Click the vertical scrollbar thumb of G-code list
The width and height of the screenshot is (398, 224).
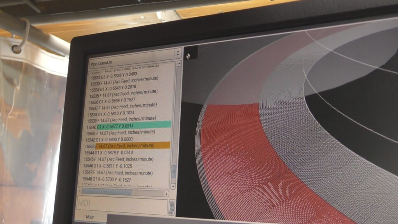174,172
